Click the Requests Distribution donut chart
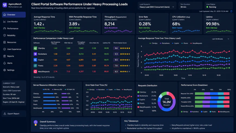This screenshot has width=236, height=133. click(167, 101)
